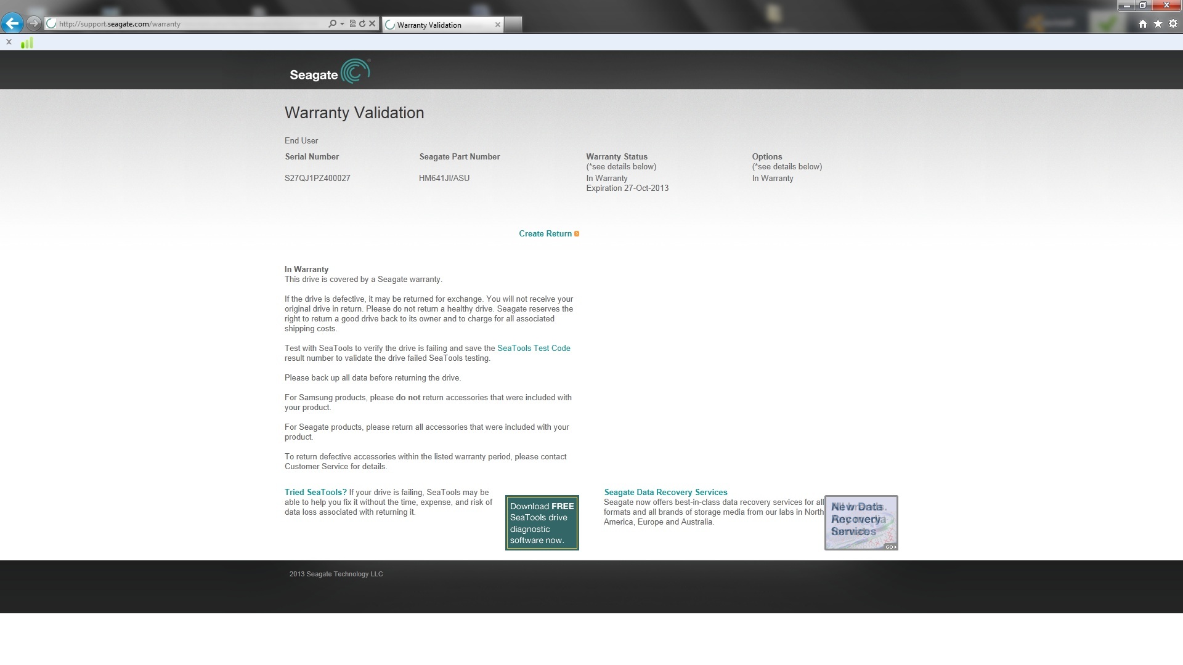Stop loading with address bar X icon
Image resolution: width=1183 pixels, height=665 pixels.
click(x=372, y=24)
